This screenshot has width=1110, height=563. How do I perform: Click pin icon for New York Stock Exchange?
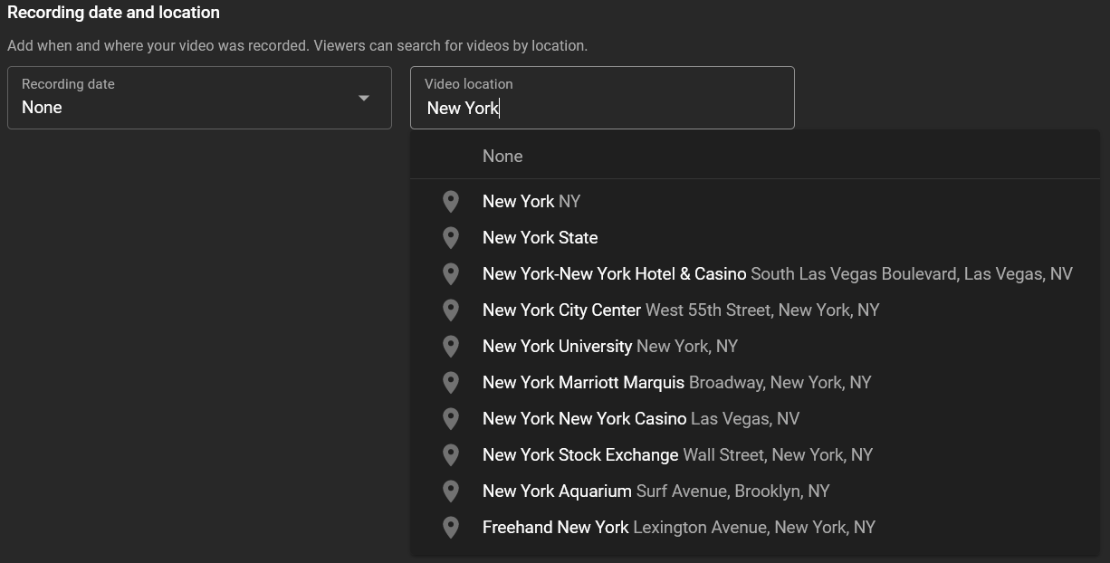click(451, 455)
